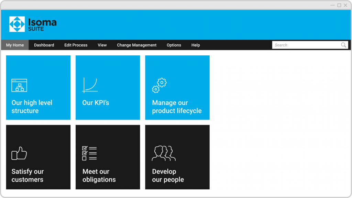This screenshot has width=352, height=198.
Task: Open the Change Management menu
Action: 136,45
